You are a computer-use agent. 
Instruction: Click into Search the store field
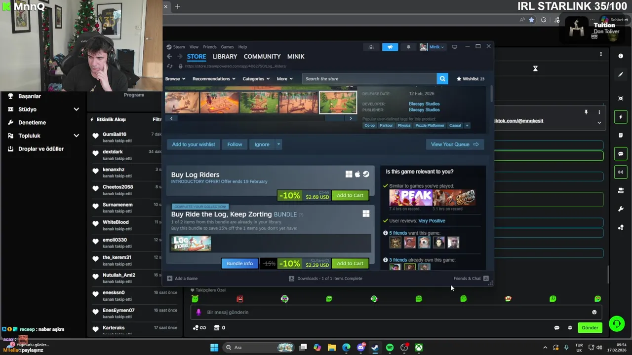click(369, 79)
